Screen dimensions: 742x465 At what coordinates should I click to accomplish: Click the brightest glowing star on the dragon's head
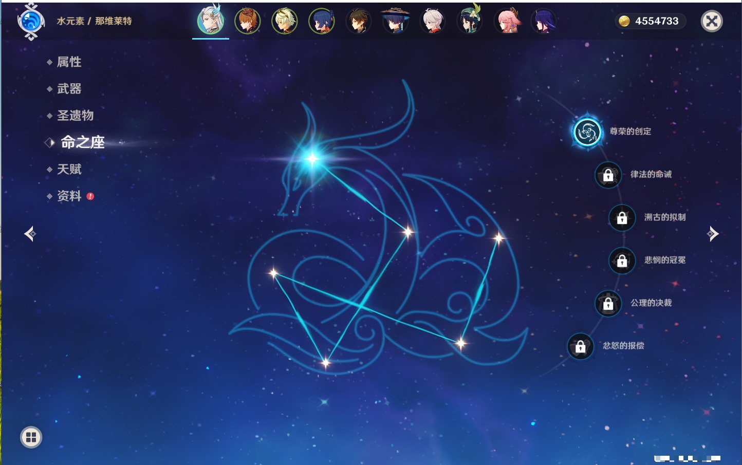click(312, 158)
